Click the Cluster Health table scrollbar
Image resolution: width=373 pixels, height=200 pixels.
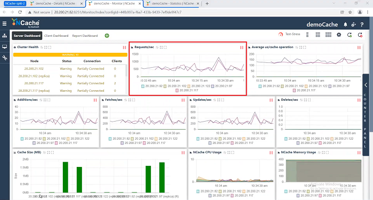(x=126, y=70)
